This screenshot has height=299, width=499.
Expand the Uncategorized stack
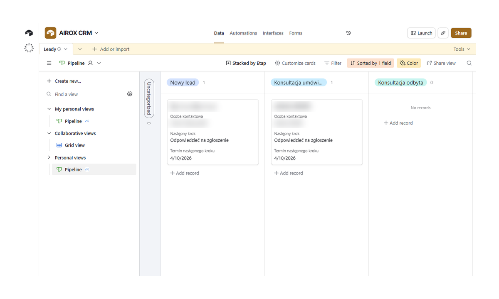(x=149, y=98)
